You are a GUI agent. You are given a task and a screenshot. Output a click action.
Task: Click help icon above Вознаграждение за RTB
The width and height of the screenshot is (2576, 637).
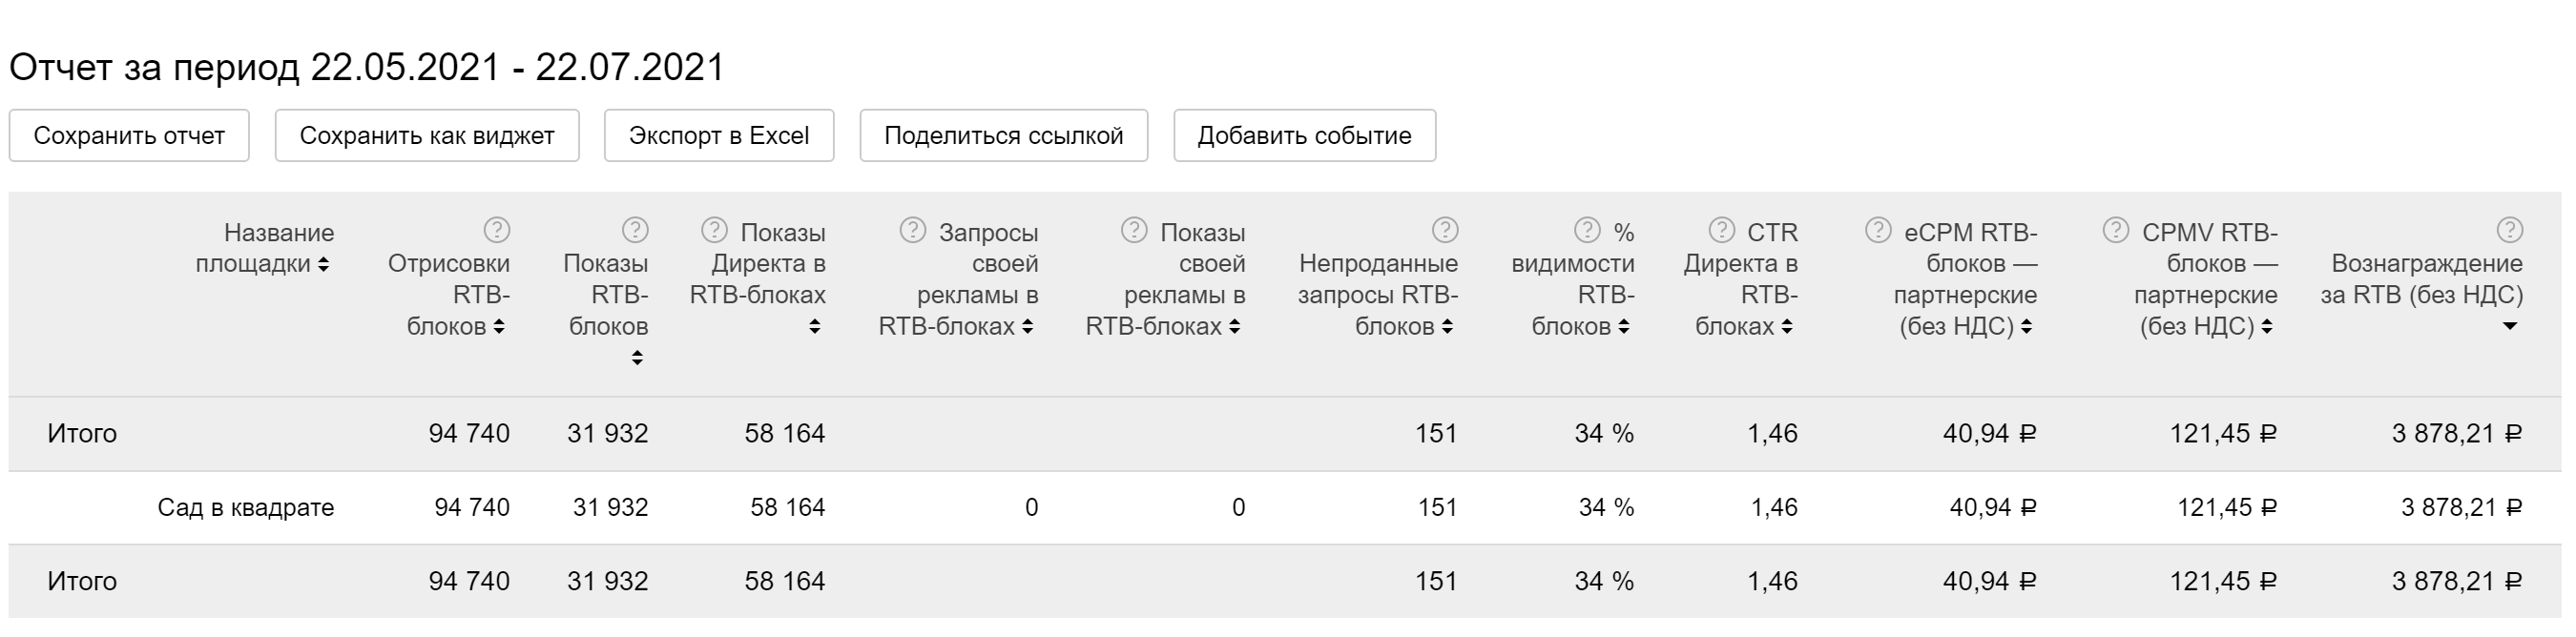2509,231
